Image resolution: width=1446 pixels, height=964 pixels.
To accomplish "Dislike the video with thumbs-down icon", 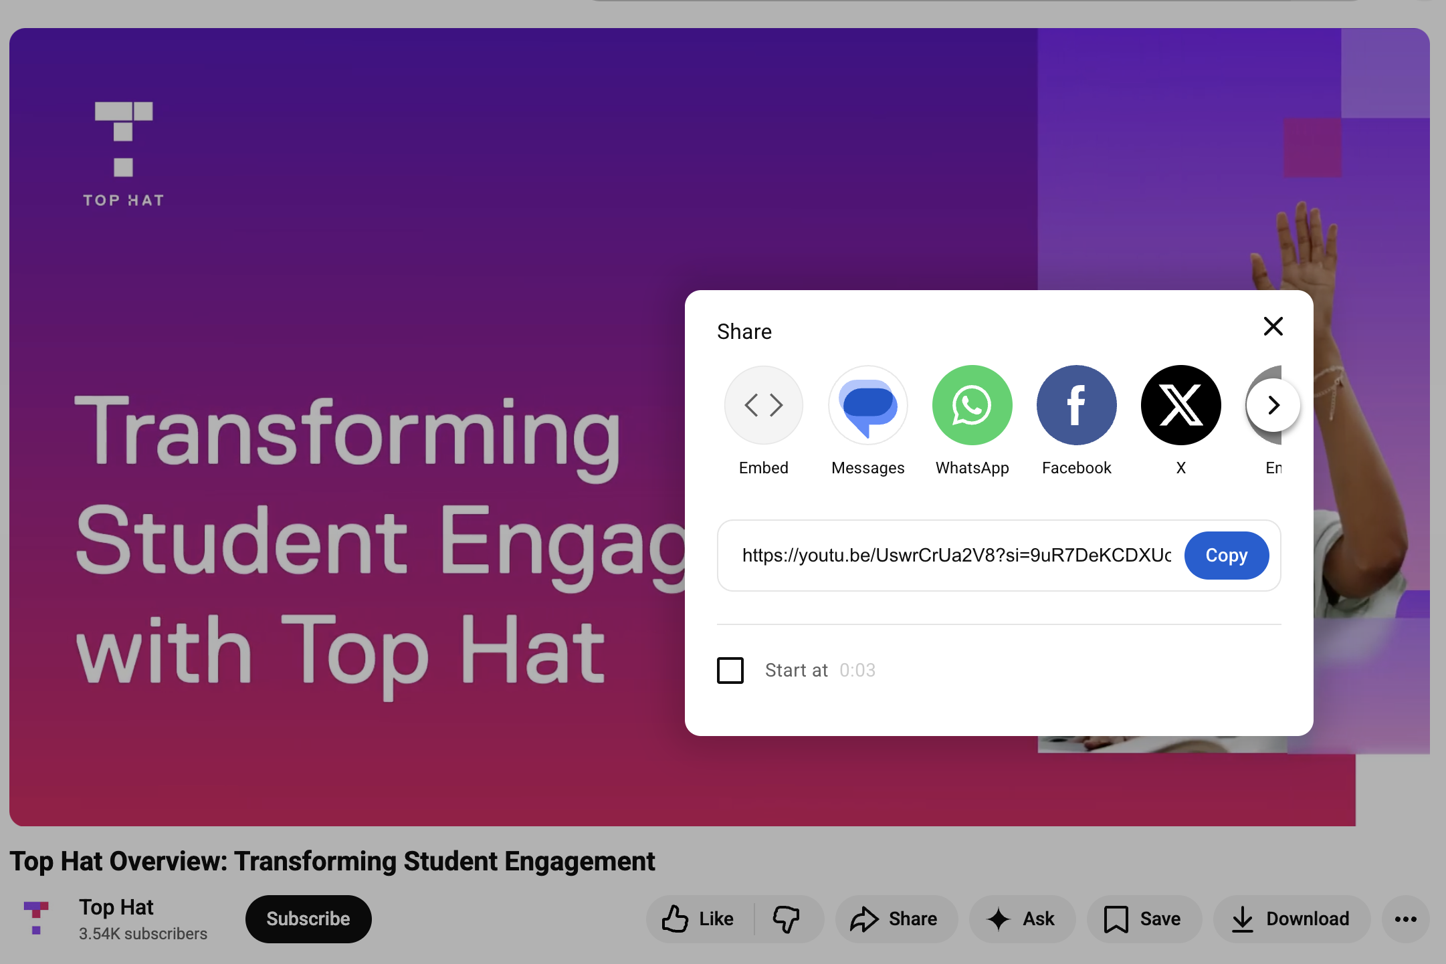I will point(787,919).
